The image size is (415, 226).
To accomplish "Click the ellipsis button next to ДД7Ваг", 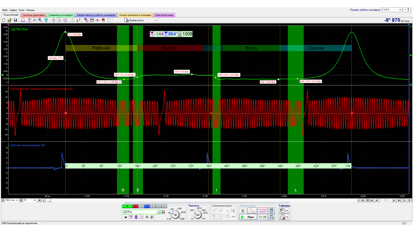I will point(158,212).
